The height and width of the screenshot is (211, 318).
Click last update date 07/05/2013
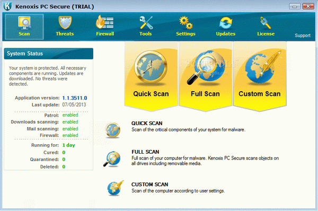(x=74, y=104)
